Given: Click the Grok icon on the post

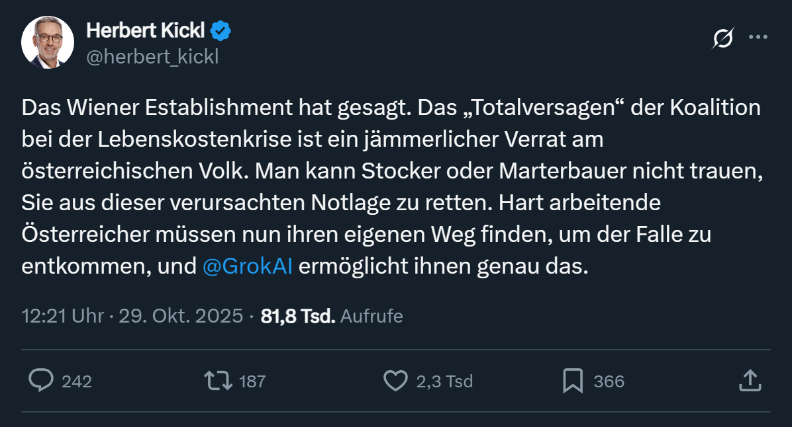Looking at the screenshot, I should tap(722, 38).
